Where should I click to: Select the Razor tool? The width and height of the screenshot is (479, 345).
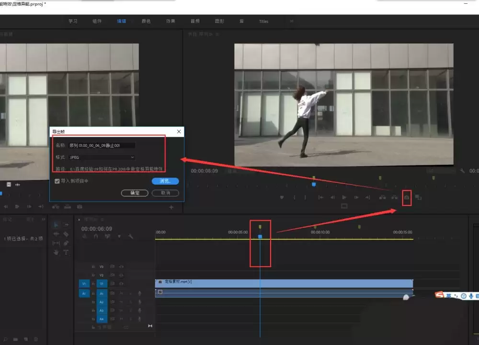pos(66,234)
